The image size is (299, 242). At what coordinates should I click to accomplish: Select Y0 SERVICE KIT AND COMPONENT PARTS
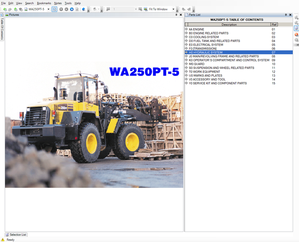[x=218, y=83]
